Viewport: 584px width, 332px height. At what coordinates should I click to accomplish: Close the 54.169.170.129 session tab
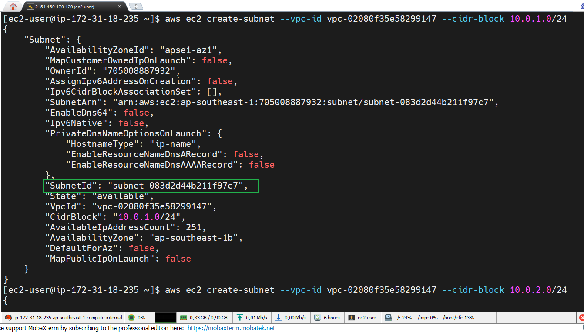(x=120, y=7)
